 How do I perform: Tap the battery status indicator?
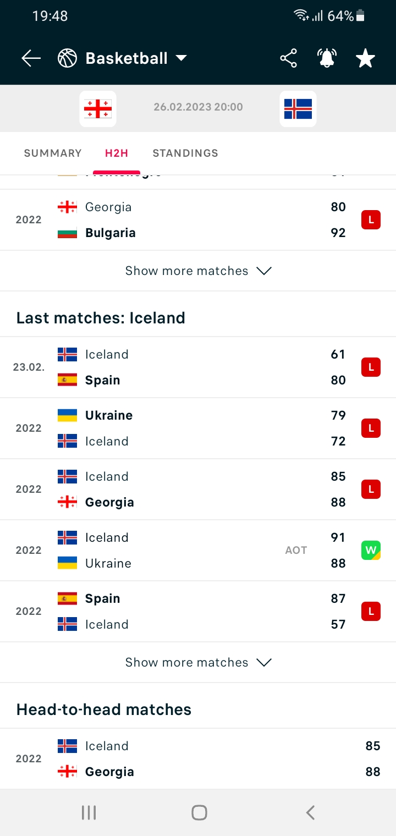click(x=360, y=15)
